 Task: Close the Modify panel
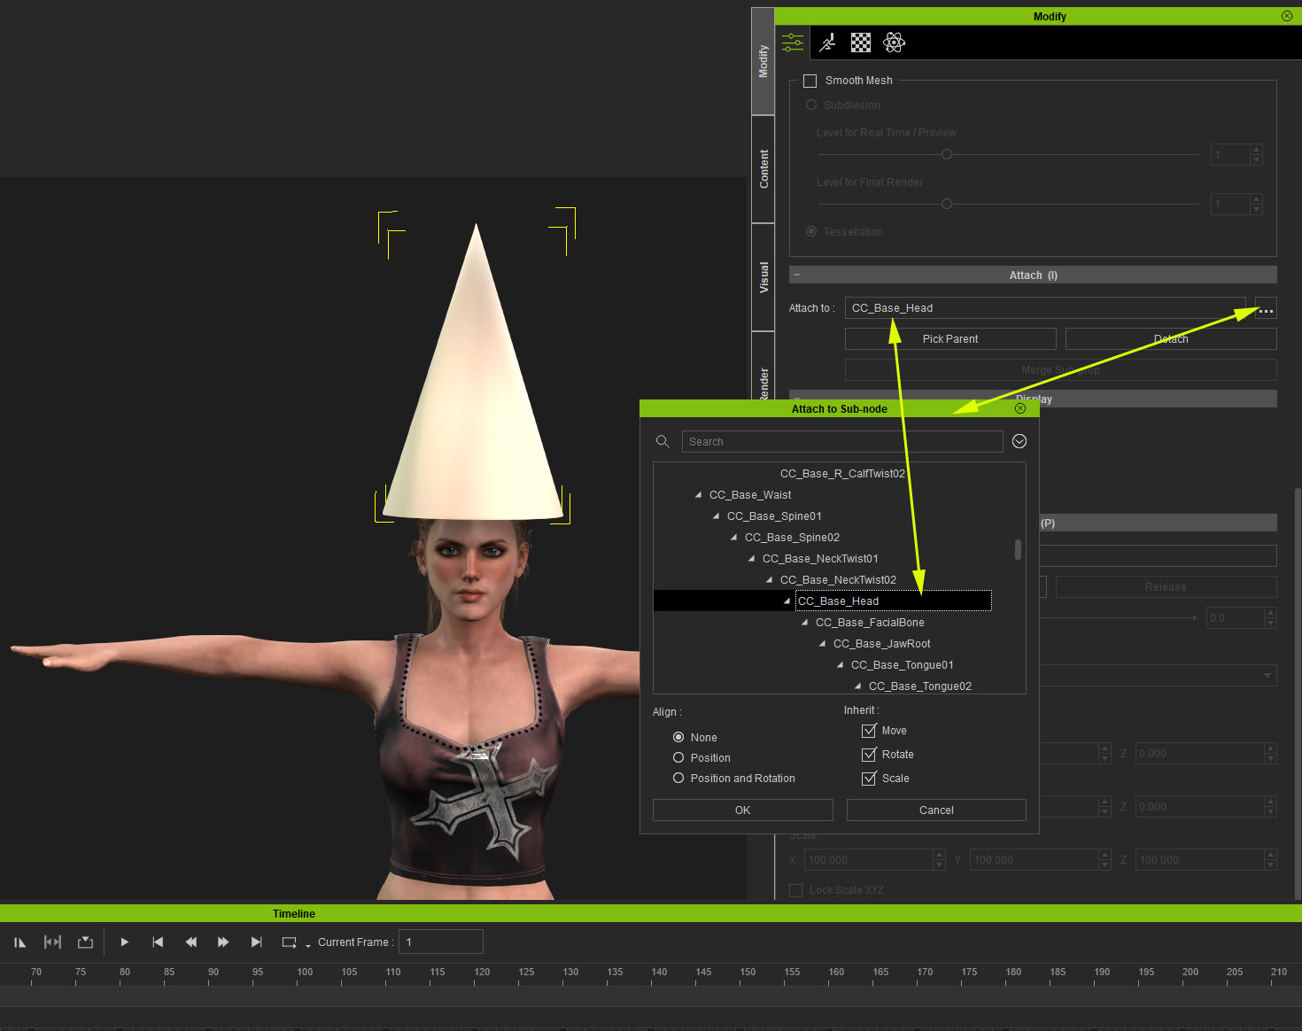(x=1287, y=16)
